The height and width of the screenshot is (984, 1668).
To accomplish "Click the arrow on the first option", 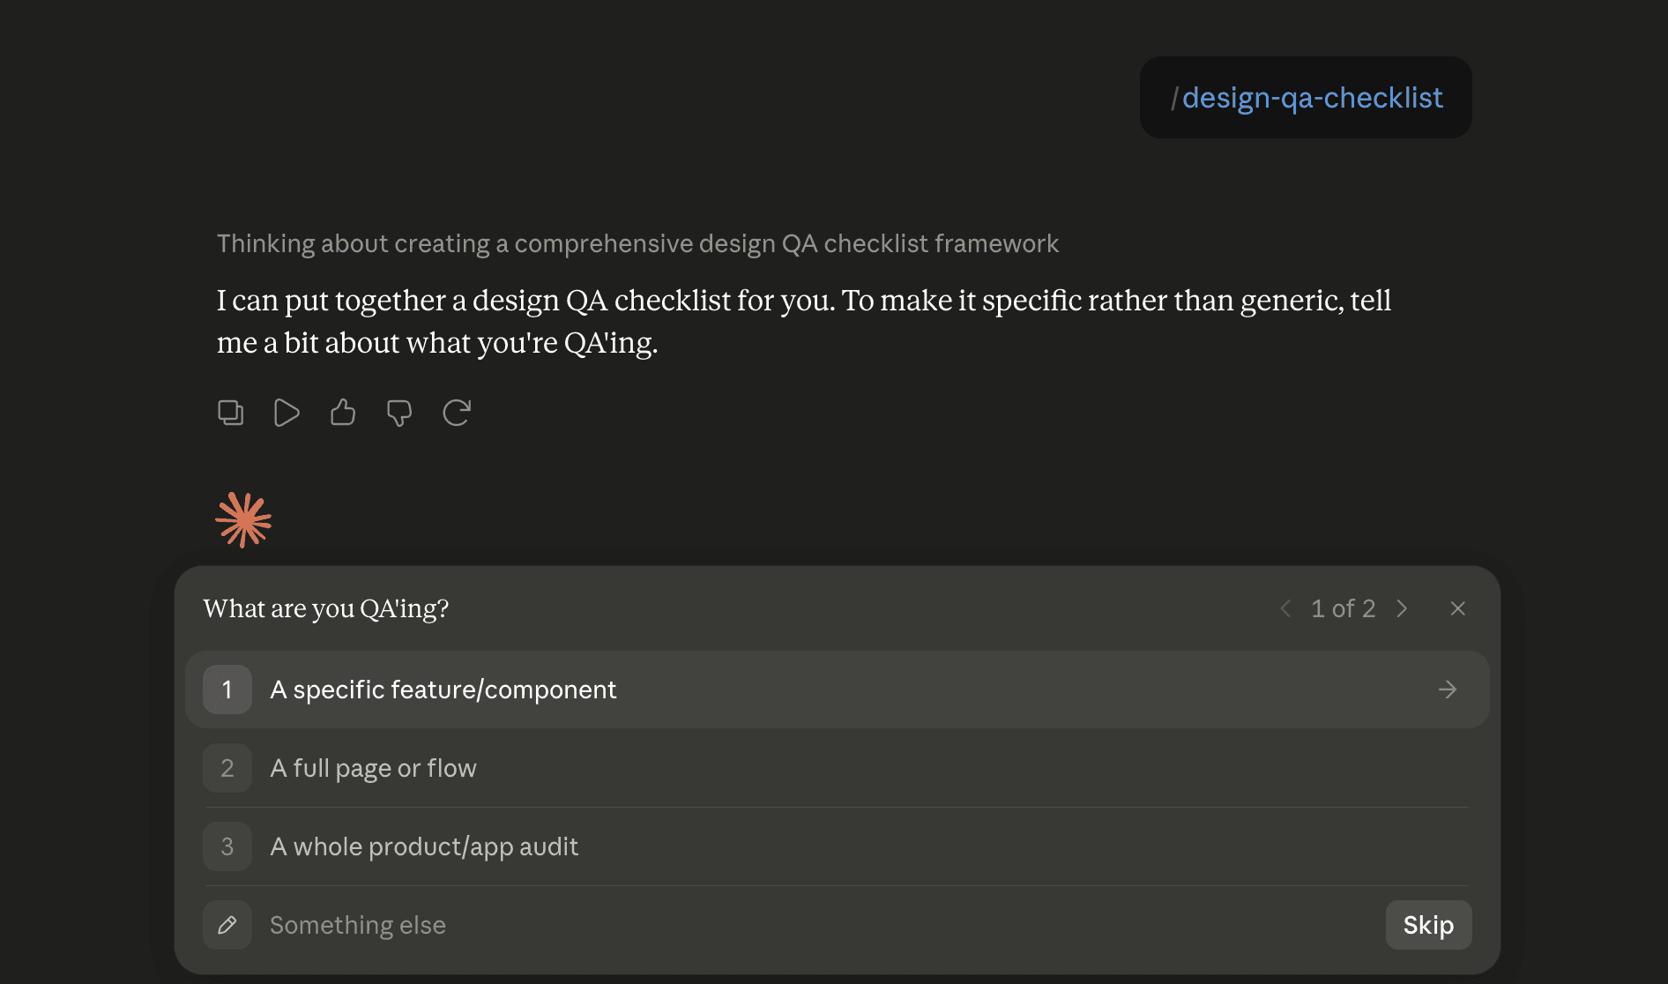I will 1448,690.
